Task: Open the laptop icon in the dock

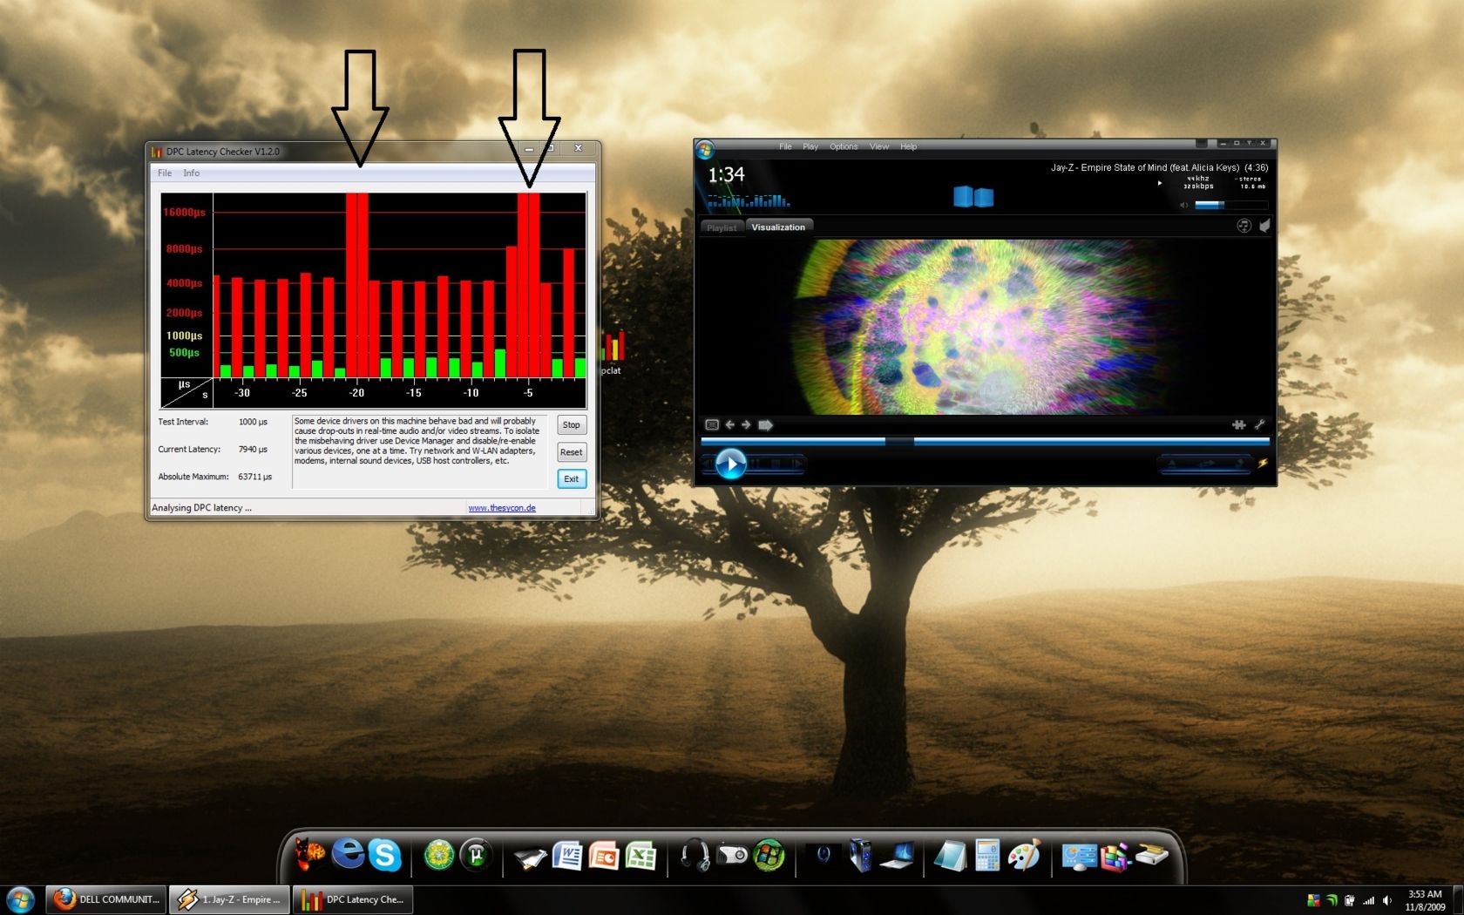Action: pos(897,855)
